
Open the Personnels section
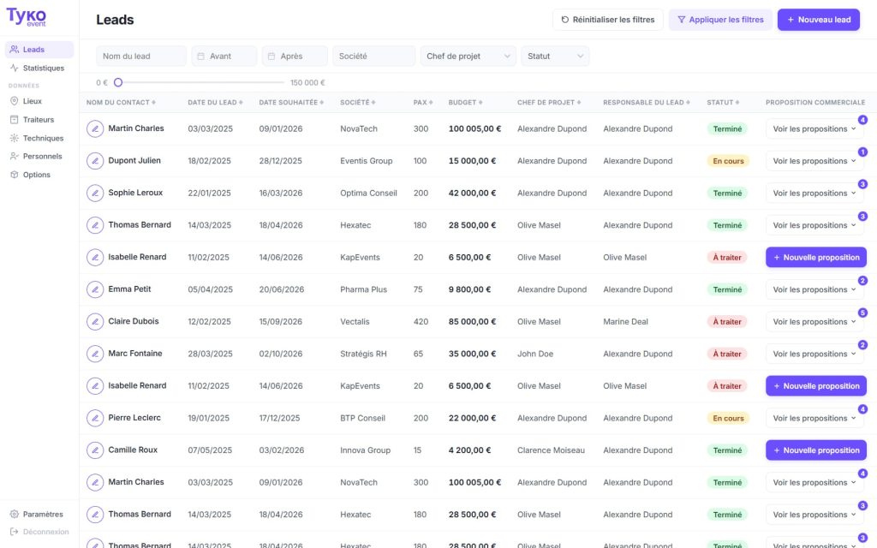(x=39, y=156)
